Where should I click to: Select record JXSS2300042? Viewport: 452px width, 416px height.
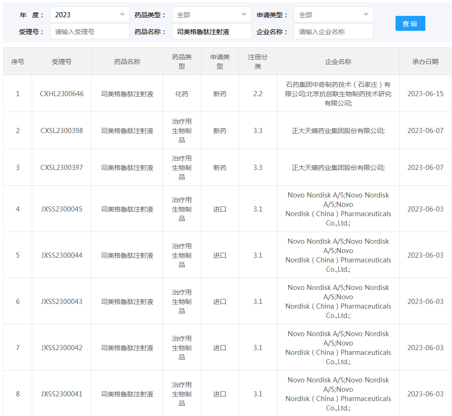tap(62, 348)
